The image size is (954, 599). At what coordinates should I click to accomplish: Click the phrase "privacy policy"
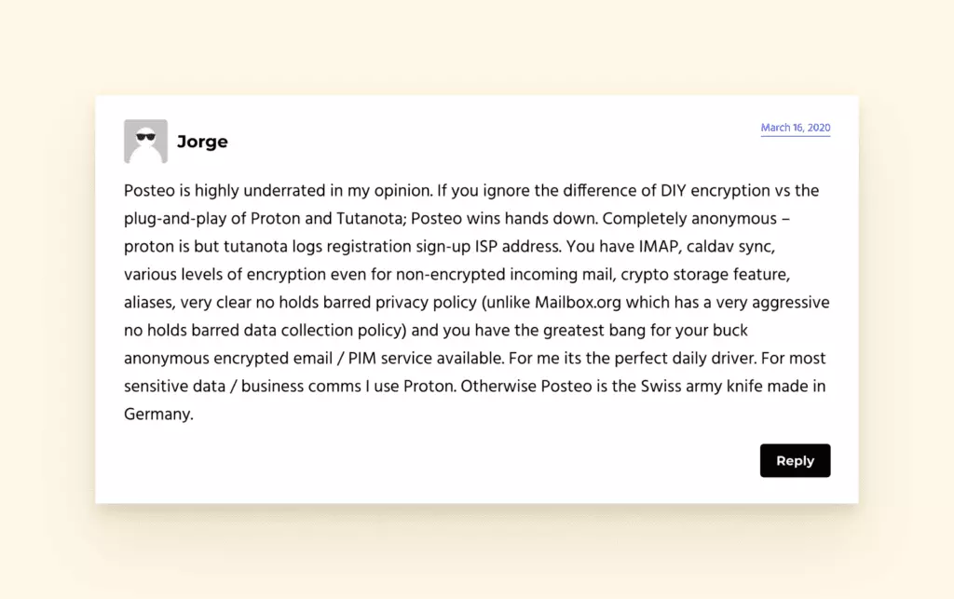[421, 303]
